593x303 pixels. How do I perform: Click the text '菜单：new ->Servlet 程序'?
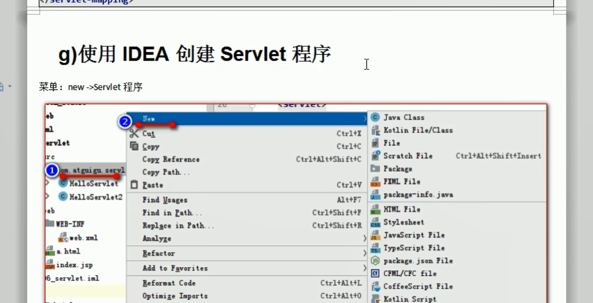tap(91, 87)
